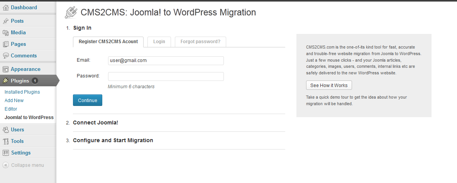Expand the Connect Joomla! step
Image resolution: width=457 pixels, height=183 pixels.
point(95,123)
